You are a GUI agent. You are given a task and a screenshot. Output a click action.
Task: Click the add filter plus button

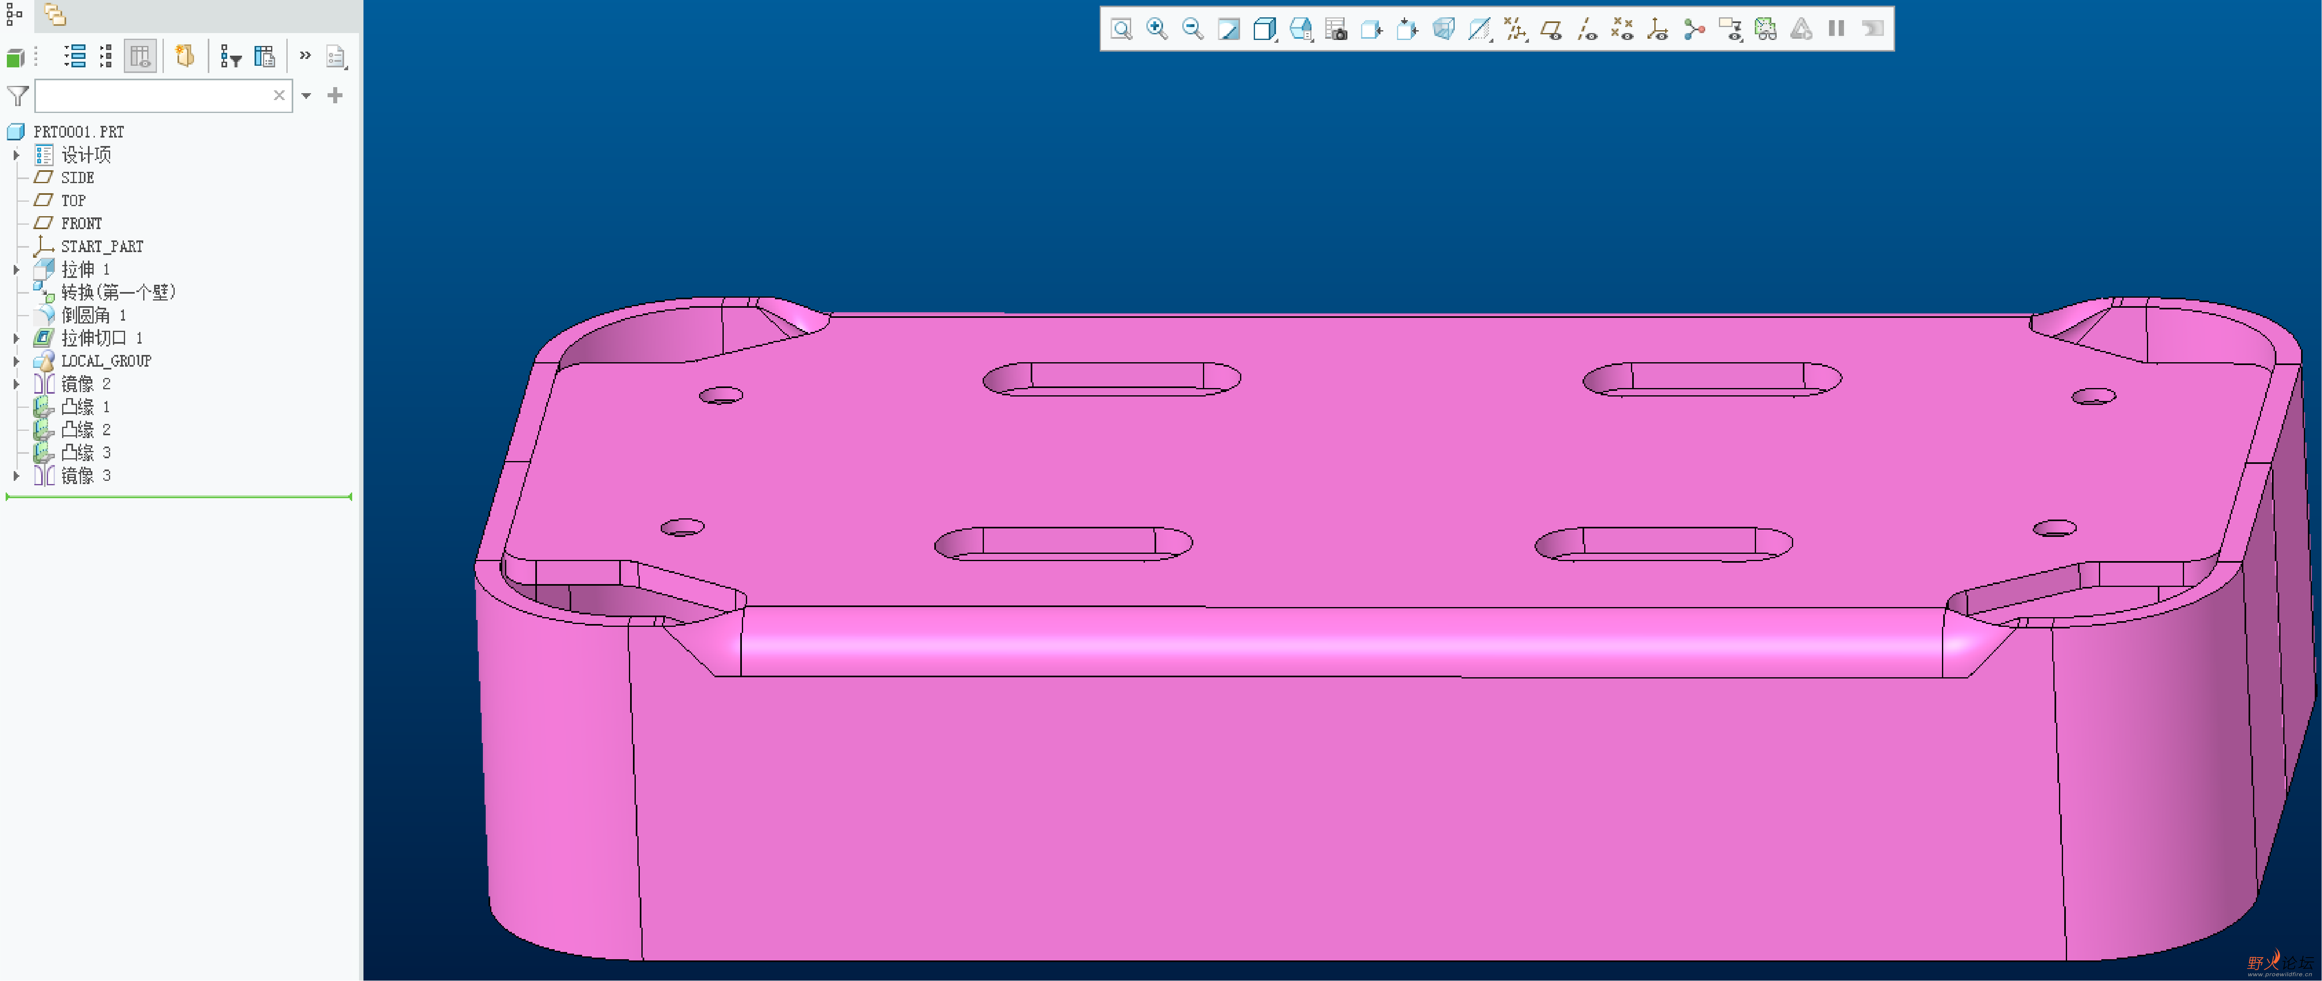tap(335, 96)
